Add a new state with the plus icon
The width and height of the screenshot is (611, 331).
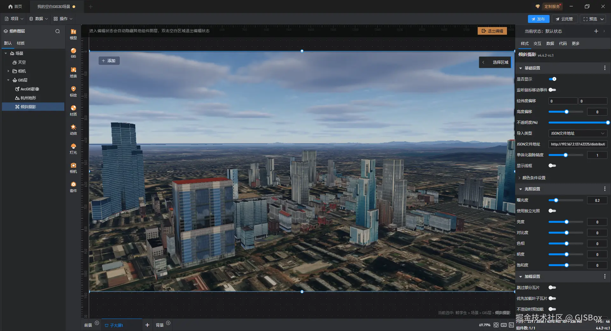click(x=596, y=31)
